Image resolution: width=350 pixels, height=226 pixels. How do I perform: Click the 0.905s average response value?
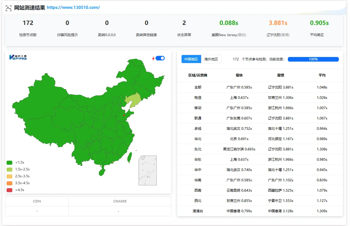[319, 23]
